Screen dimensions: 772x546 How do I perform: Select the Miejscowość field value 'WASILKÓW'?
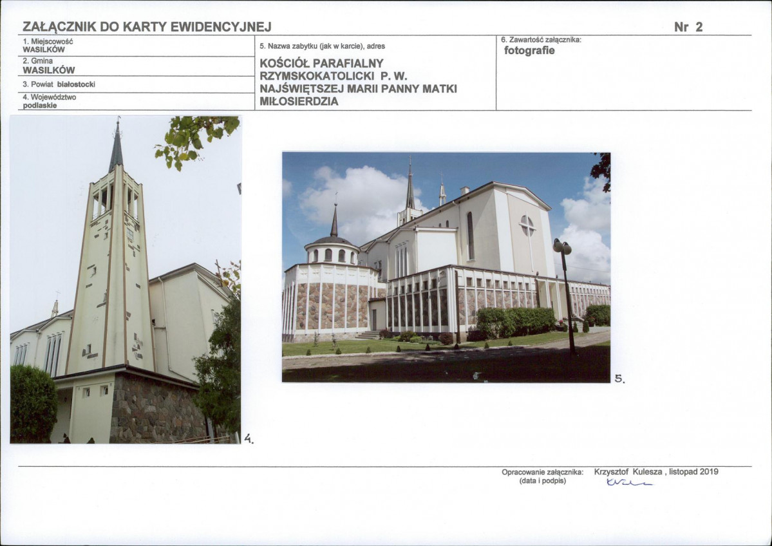44,50
